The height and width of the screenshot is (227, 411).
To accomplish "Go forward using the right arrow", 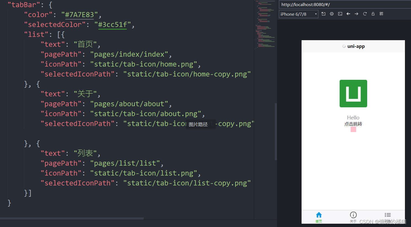I will pos(356,14).
